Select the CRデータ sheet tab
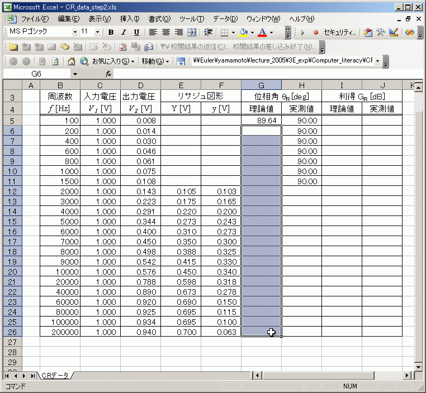 pos(55,376)
